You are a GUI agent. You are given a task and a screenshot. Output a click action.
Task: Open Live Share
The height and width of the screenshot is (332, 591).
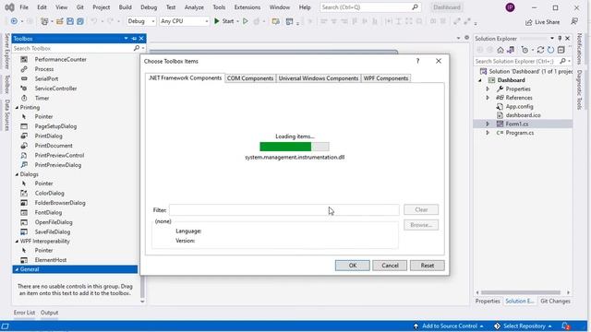(542, 22)
